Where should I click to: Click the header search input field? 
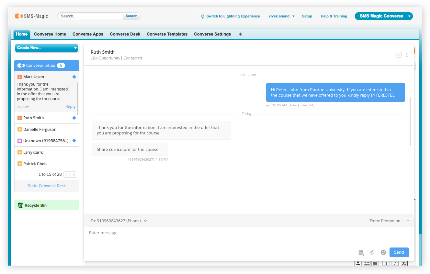[x=90, y=16]
